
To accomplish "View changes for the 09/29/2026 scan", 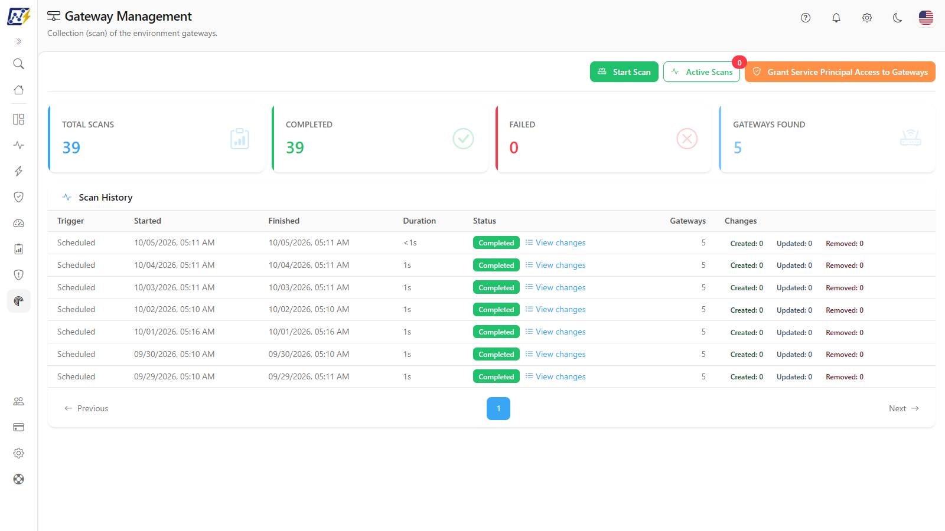I will click(x=555, y=376).
